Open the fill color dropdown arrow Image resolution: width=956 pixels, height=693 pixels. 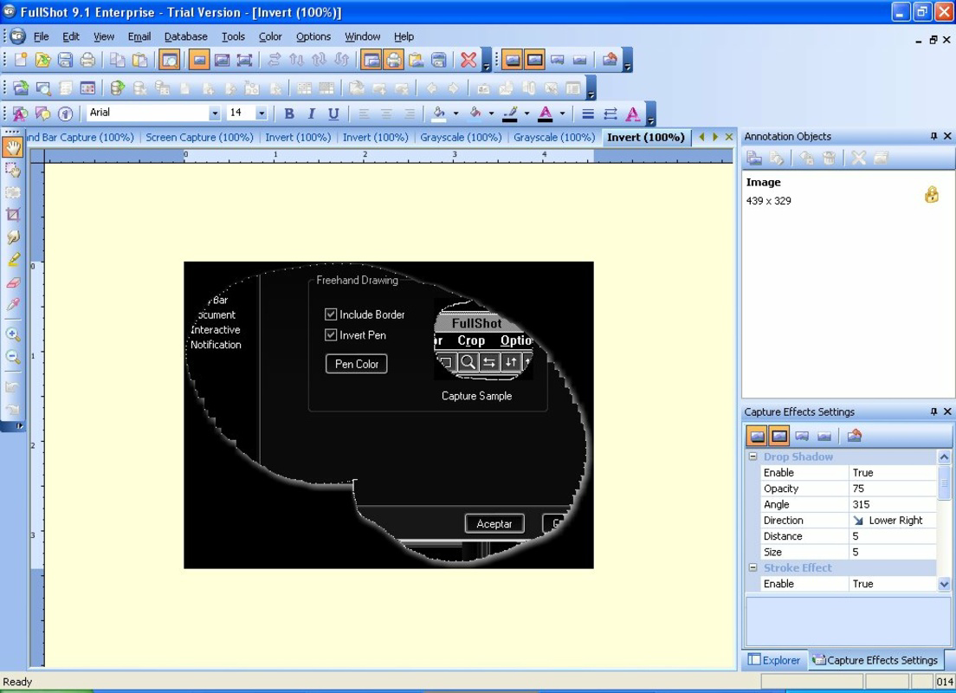(455, 113)
